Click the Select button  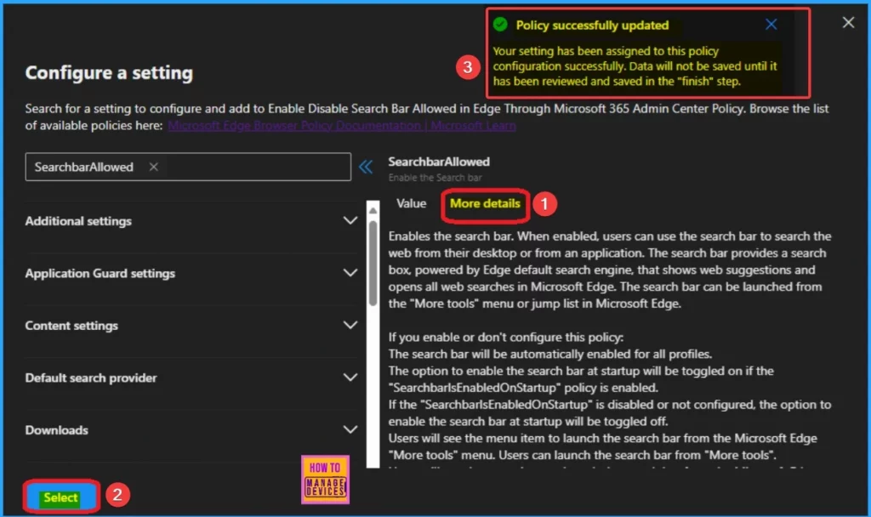[61, 497]
